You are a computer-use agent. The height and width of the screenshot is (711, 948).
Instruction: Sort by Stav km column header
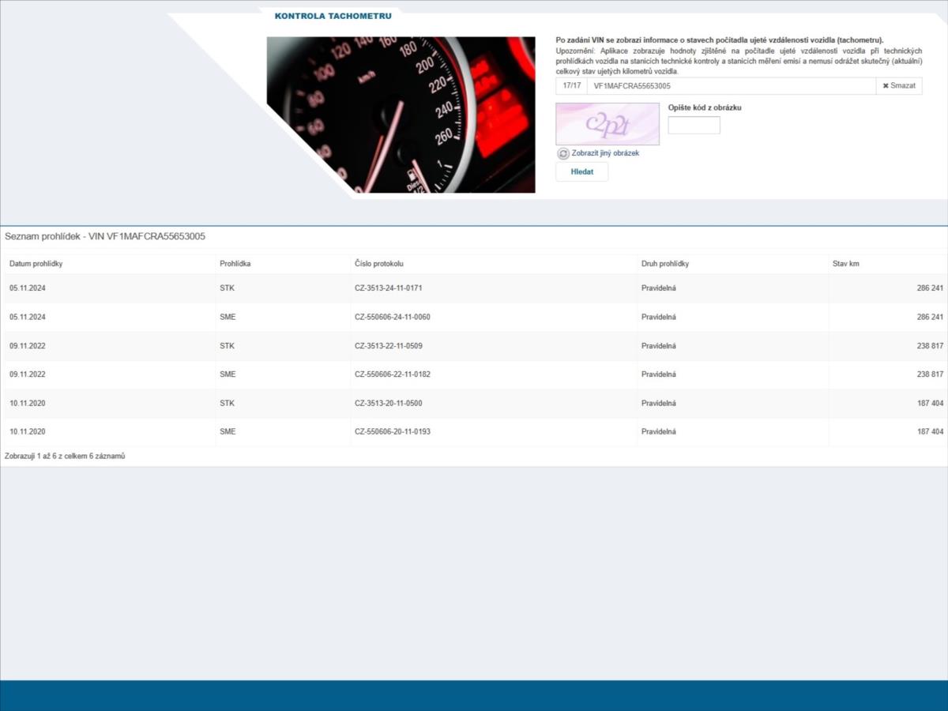pos(845,264)
